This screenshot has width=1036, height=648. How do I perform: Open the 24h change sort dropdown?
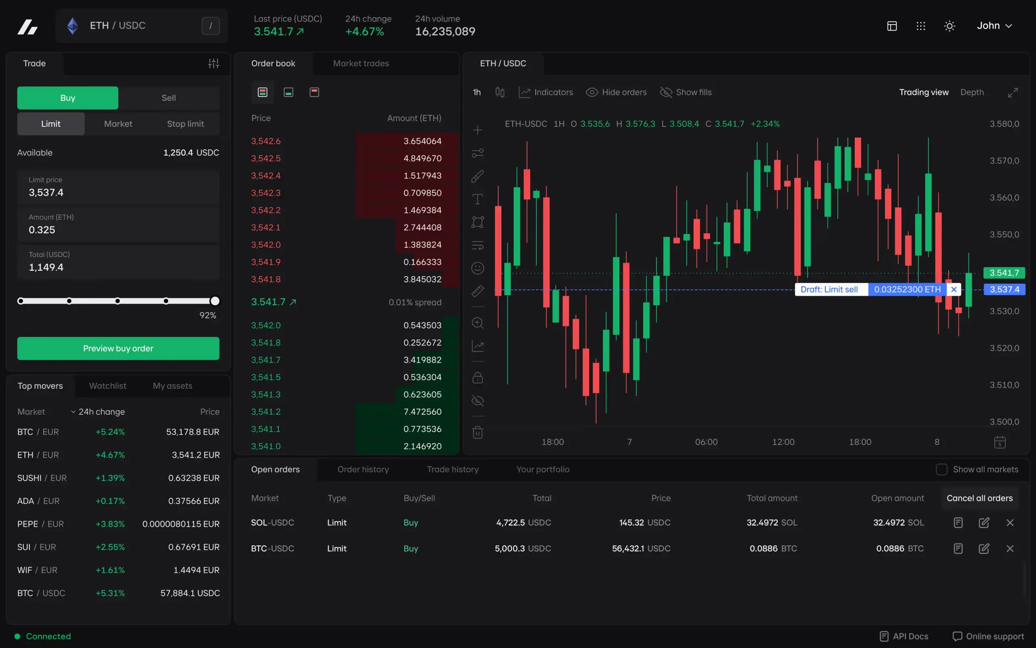pyautogui.click(x=98, y=411)
